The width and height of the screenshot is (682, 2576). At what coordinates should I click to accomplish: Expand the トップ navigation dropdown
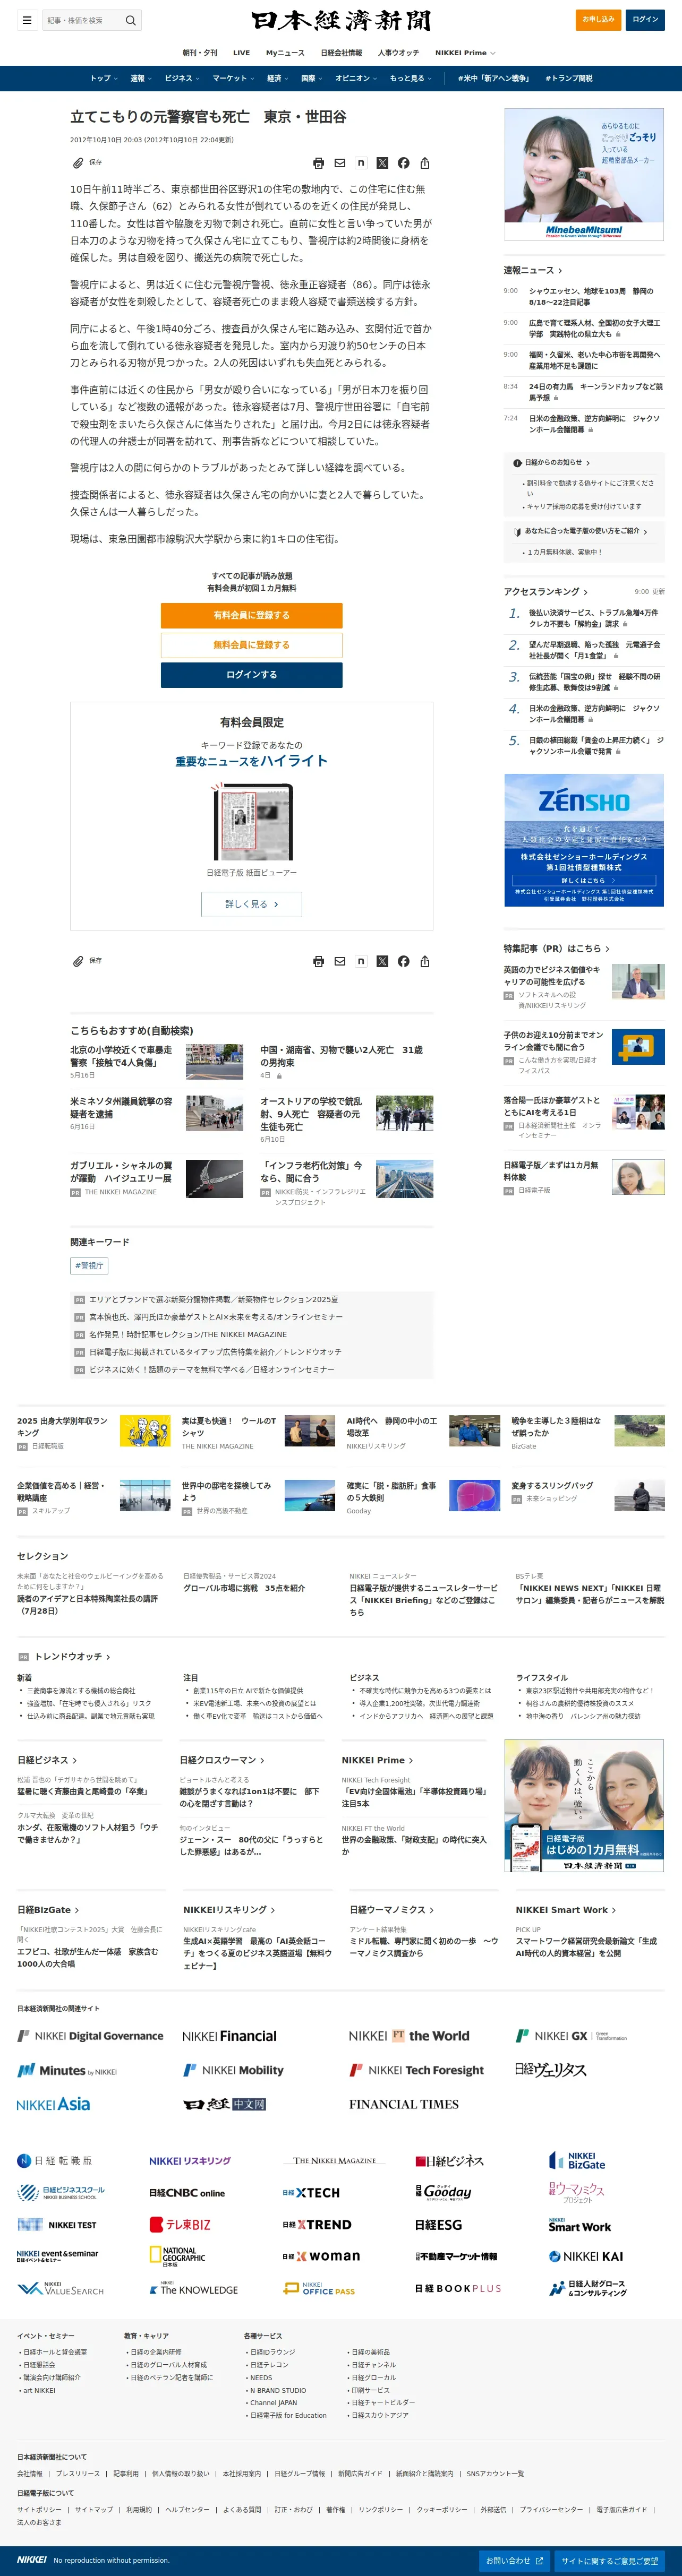104,78
